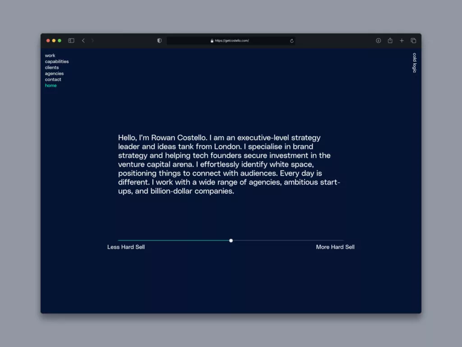Click the getcostello.com address bar
Viewport: 462px width, 347px height.
coord(231,41)
